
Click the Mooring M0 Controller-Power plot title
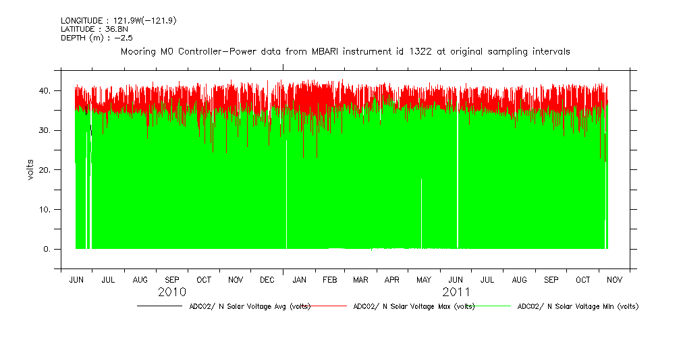pos(345,51)
